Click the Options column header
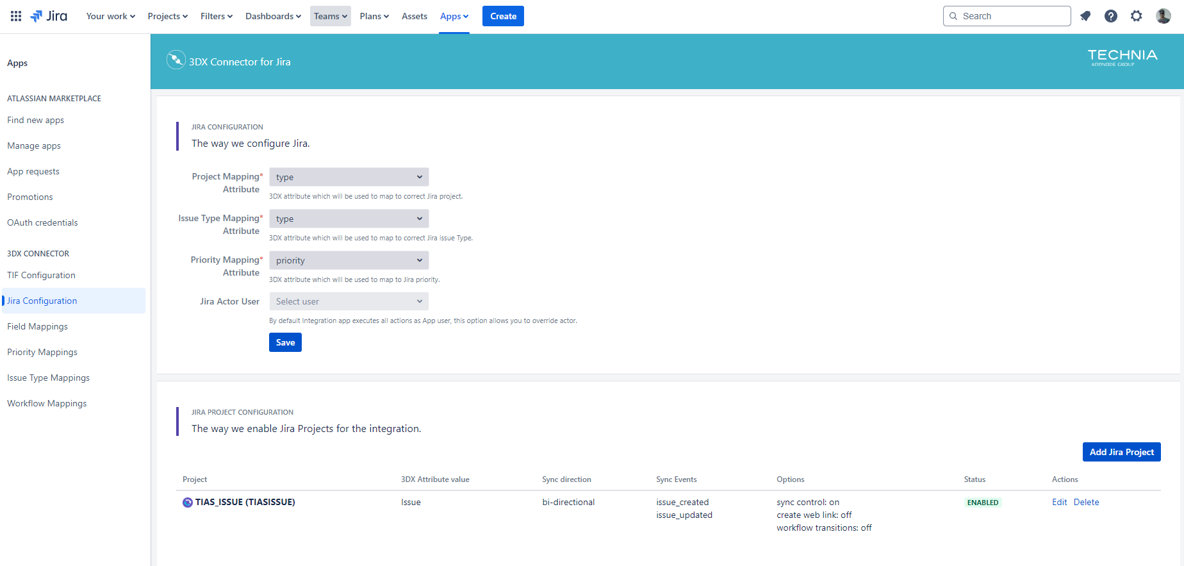Image resolution: width=1184 pixels, height=566 pixels. (790, 479)
